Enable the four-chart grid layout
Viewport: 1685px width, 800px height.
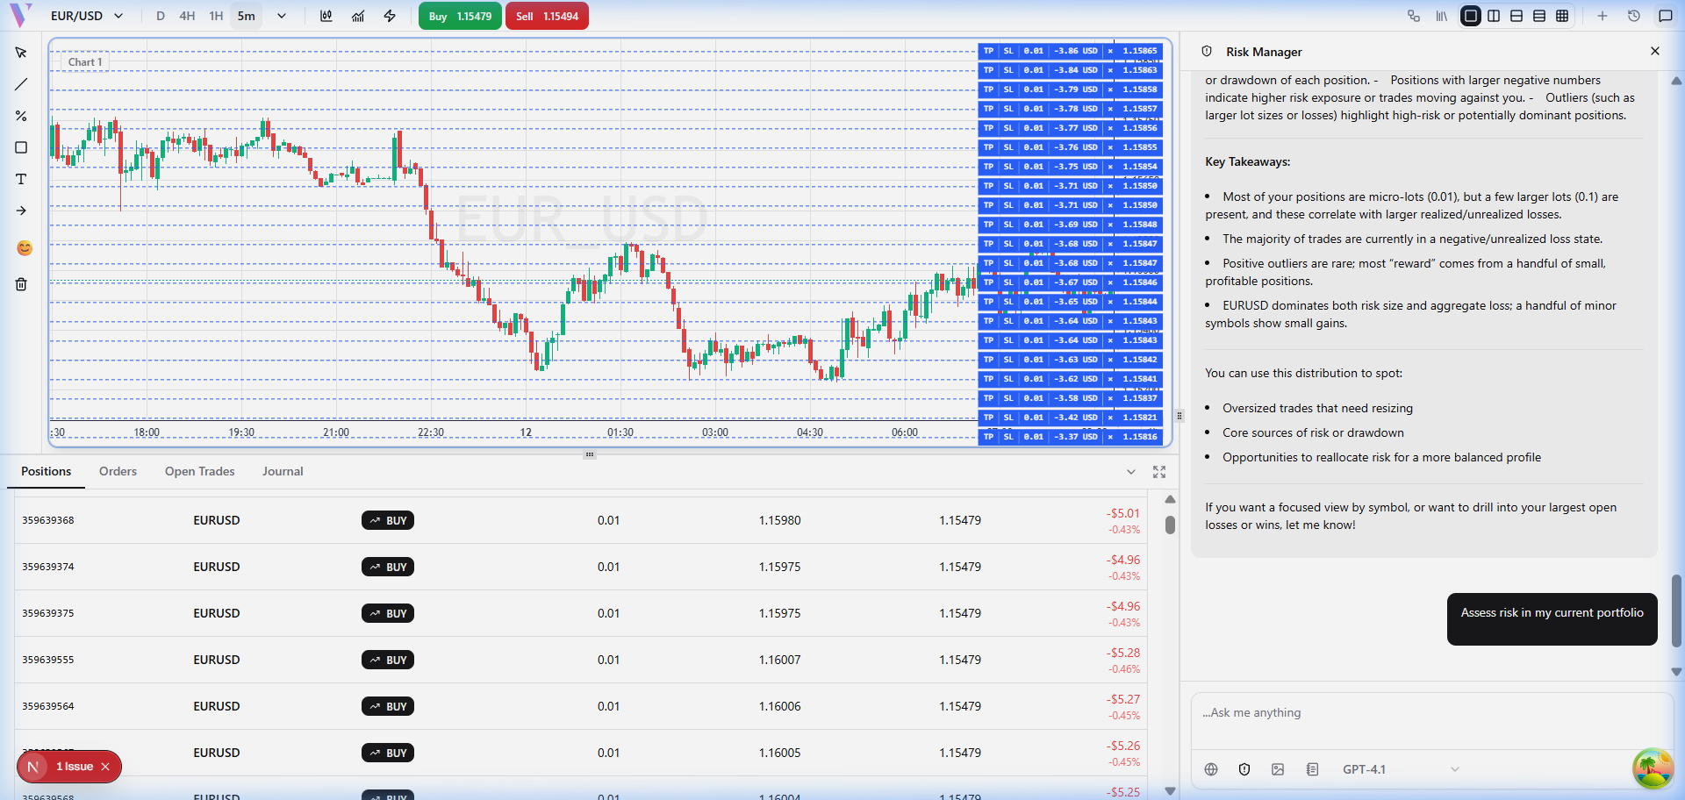(x=1562, y=16)
